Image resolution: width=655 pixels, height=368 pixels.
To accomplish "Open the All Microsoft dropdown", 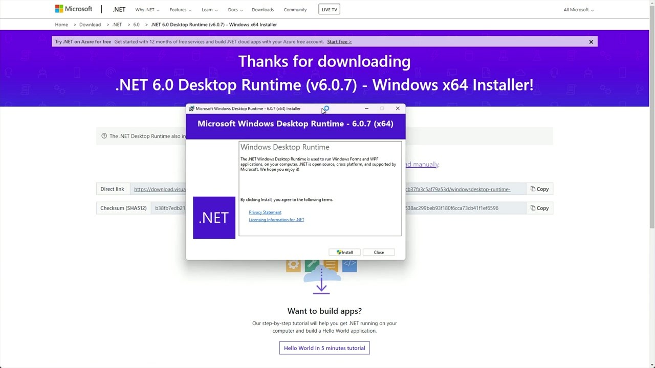I will [578, 9].
